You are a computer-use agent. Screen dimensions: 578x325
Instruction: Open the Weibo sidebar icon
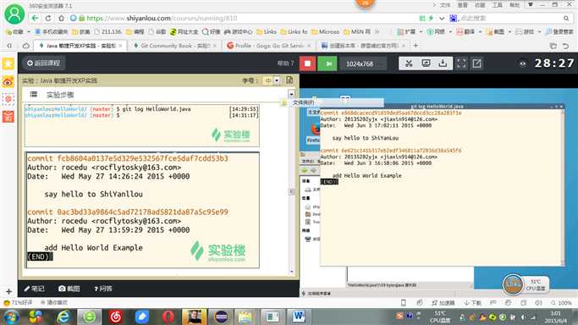point(8,81)
